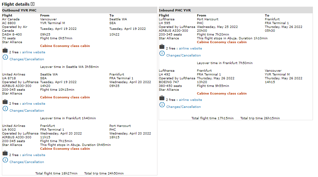Open Changes/Cancellation for AC 8800 flight
The width and height of the screenshot is (318, 177).
[27, 59]
